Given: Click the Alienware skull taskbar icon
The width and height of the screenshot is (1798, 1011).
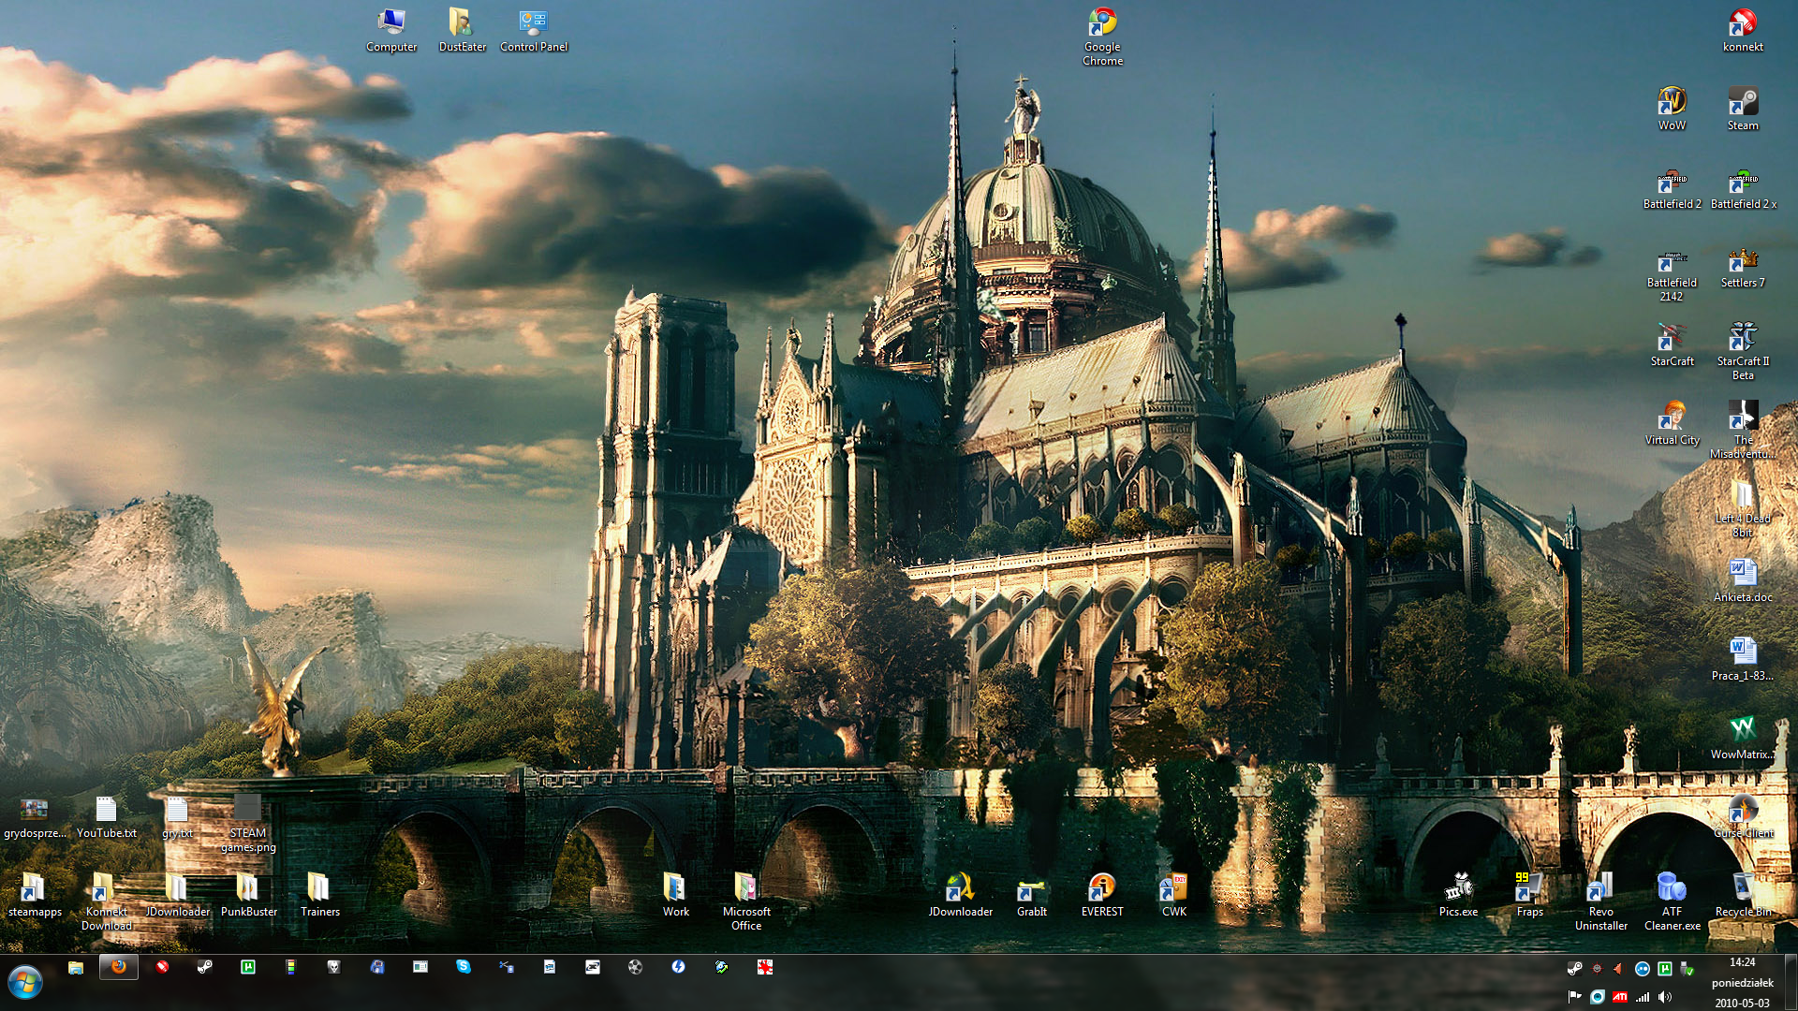Looking at the screenshot, I should point(334,967).
